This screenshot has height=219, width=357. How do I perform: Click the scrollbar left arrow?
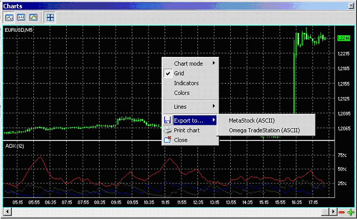(x=7, y=212)
